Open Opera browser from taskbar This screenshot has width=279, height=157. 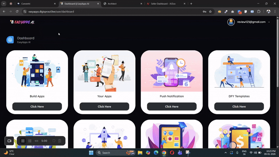(x=172, y=153)
